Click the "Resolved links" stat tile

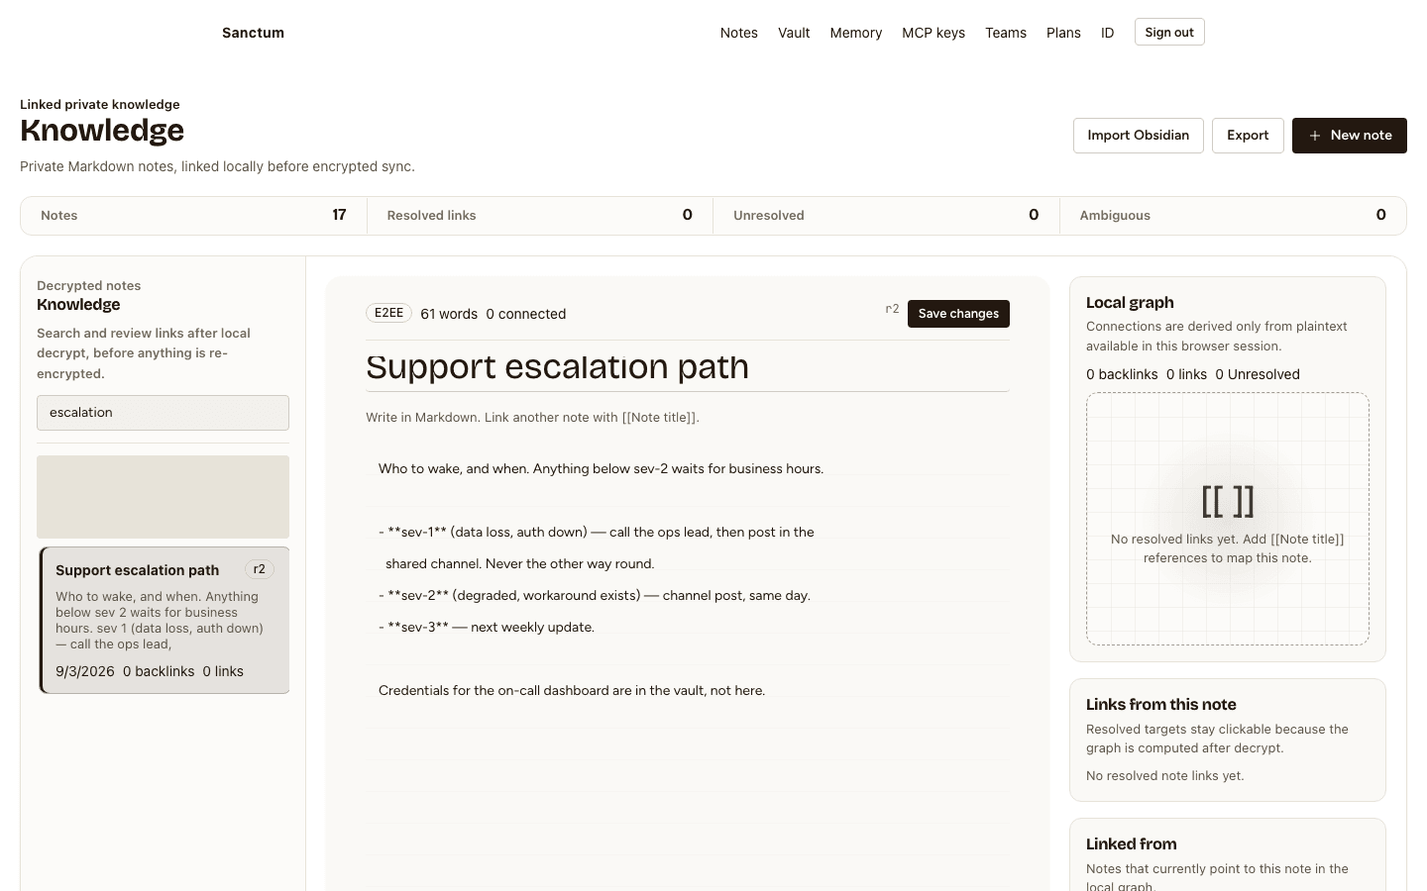540,215
